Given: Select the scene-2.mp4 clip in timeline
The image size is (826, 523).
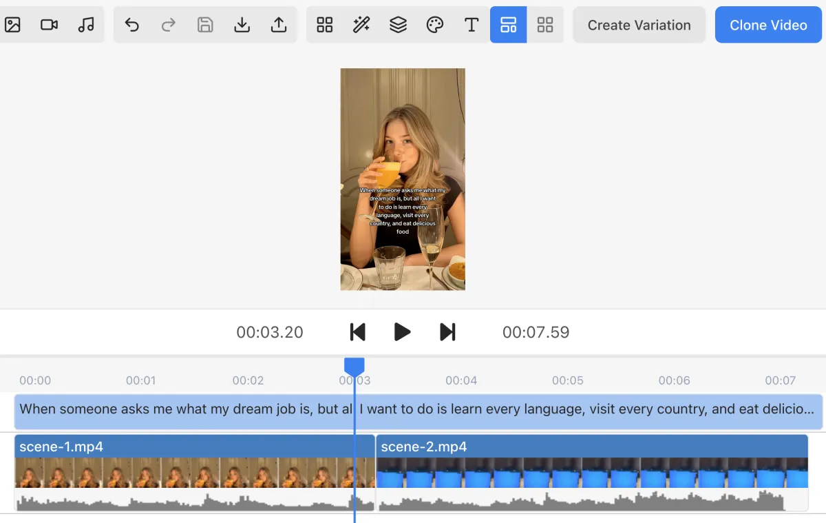Looking at the screenshot, I should [x=592, y=447].
